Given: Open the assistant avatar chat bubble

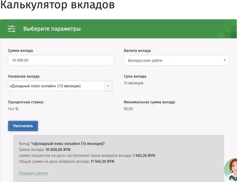Looking at the screenshot, I should [x=231, y=170].
